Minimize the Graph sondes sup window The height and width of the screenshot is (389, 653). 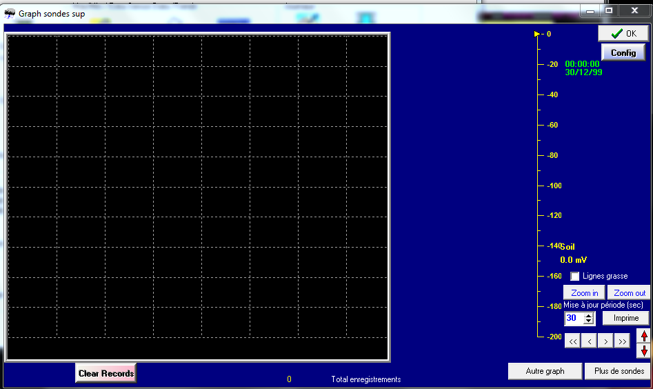[590, 11]
